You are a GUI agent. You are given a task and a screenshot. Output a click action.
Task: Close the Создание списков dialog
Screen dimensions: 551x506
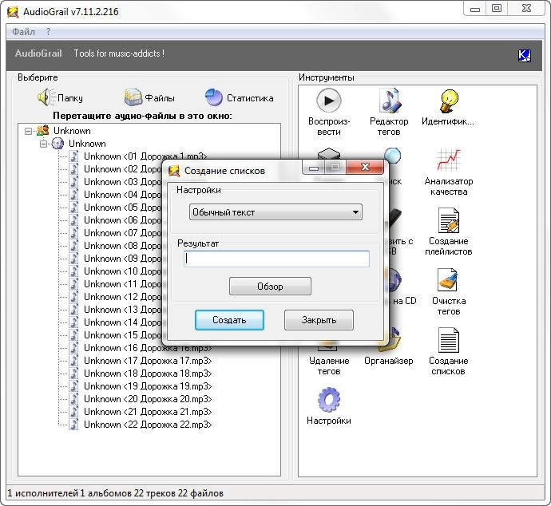(x=365, y=167)
